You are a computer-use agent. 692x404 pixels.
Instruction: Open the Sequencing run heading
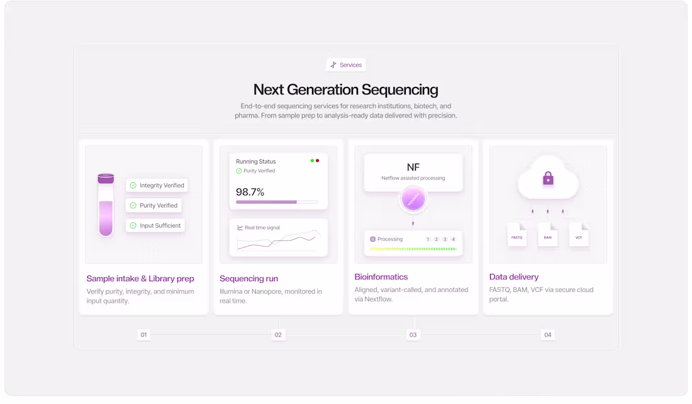pyautogui.click(x=249, y=279)
